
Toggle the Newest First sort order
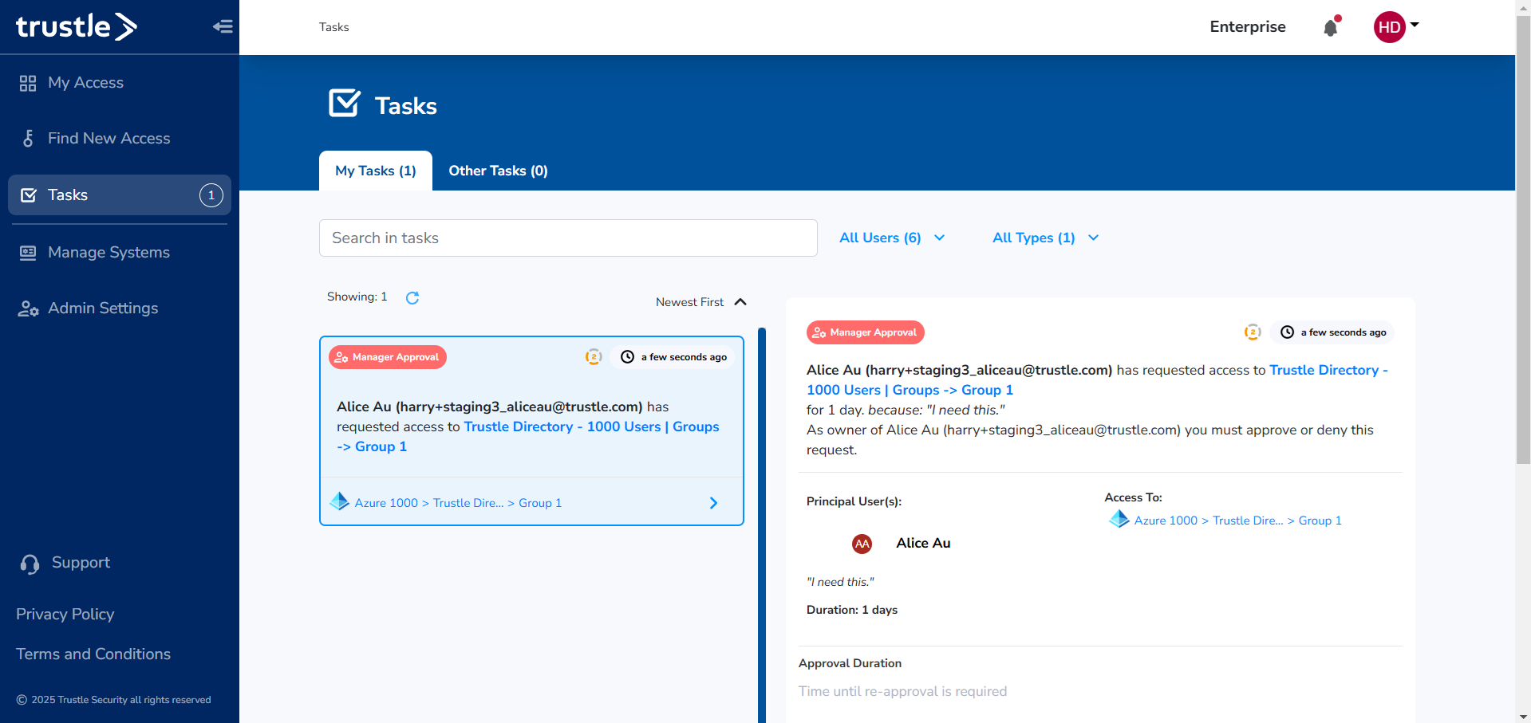pos(701,302)
